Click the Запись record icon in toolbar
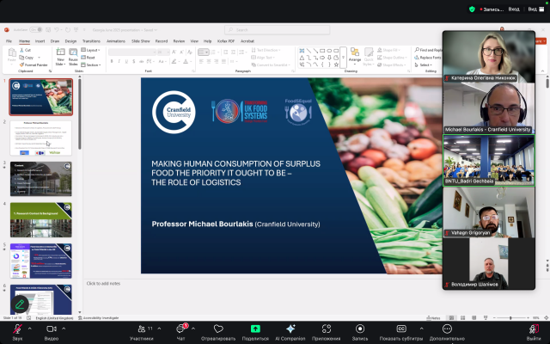 [x=359, y=329]
